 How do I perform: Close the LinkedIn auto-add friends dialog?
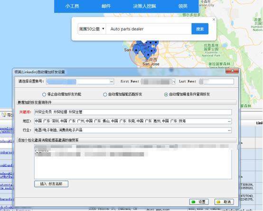pyautogui.click(x=232, y=71)
